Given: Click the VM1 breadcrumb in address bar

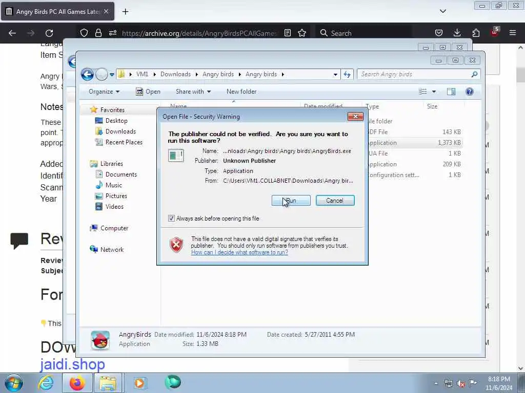Looking at the screenshot, I should (142, 74).
